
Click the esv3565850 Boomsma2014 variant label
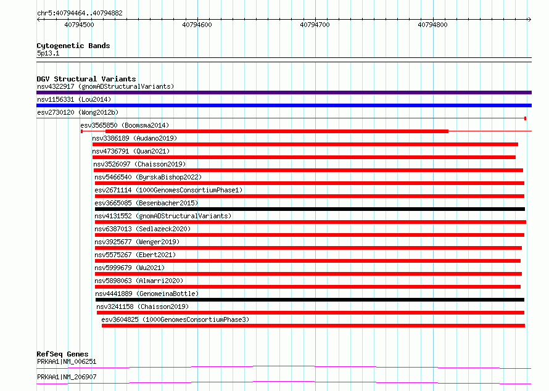(125, 125)
